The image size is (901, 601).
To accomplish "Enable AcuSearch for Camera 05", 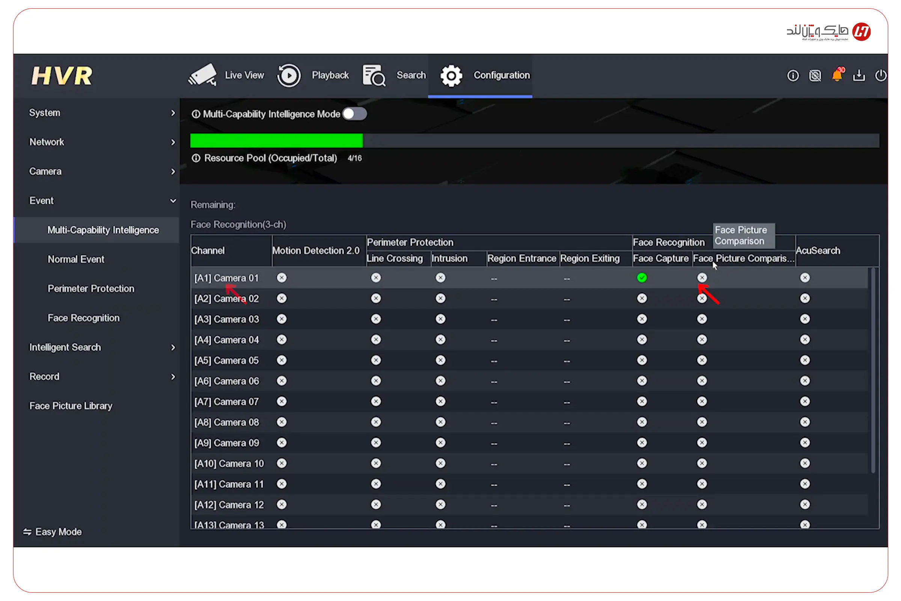I will pyautogui.click(x=805, y=360).
